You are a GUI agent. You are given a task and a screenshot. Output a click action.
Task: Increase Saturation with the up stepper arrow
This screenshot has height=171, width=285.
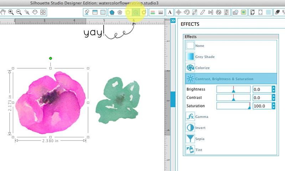pos(274,104)
